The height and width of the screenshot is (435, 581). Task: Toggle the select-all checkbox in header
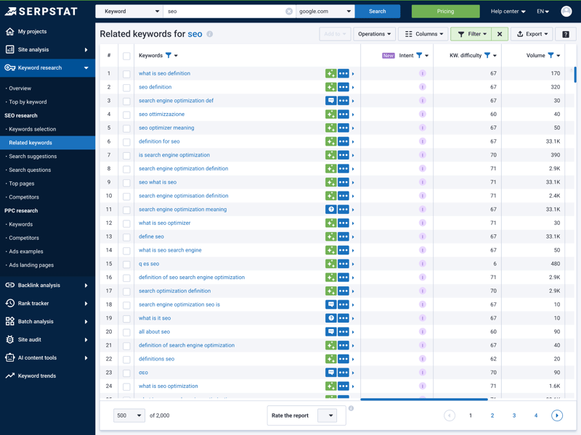coord(126,56)
